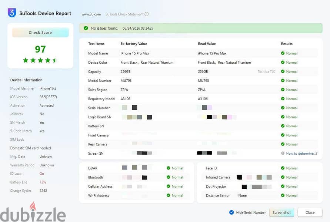Screen dimensions: 330x222
Task: Click the Normal check icon for Front Camera
Action: pyautogui.click(x=283, y=135)
